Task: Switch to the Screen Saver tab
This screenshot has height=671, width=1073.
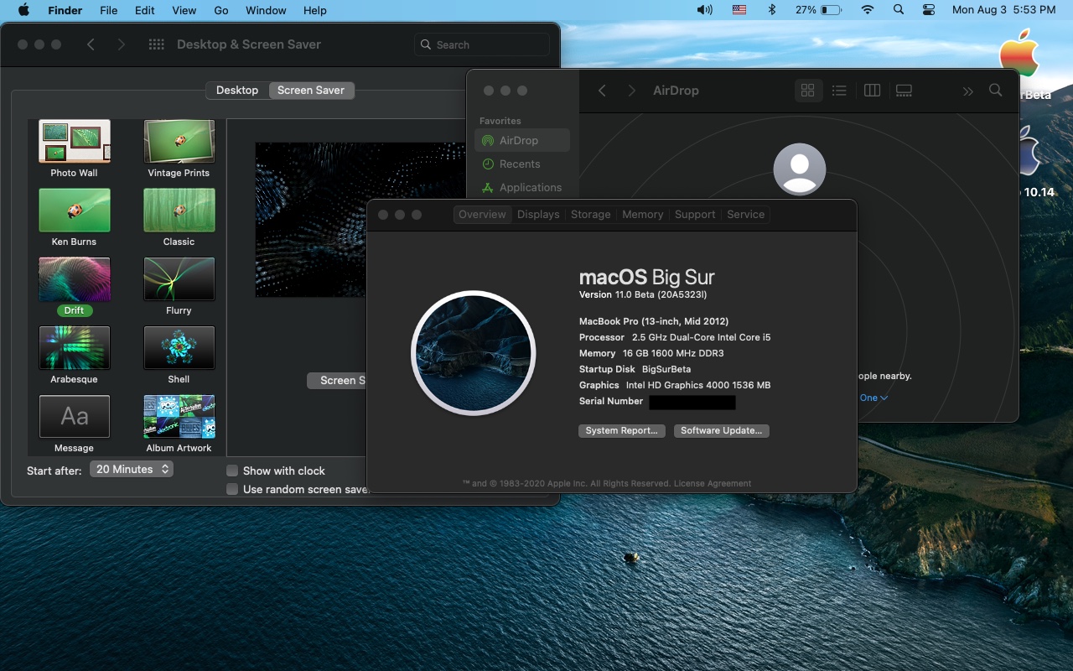Action: tap(311, 91)
